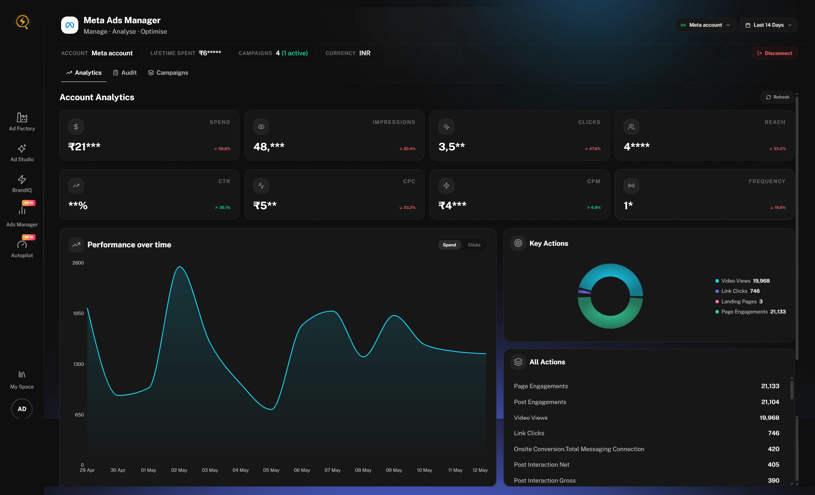Image resolution: width=815 pixels, height=495 pixels.
Task: Click the green Page Engagements donut segment
Action: (x=611, y=322)
